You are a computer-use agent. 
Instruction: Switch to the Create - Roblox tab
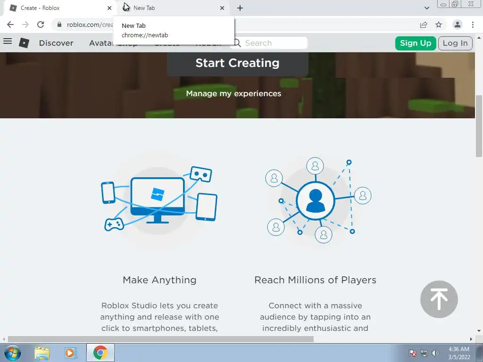click(x=58, y=8)
